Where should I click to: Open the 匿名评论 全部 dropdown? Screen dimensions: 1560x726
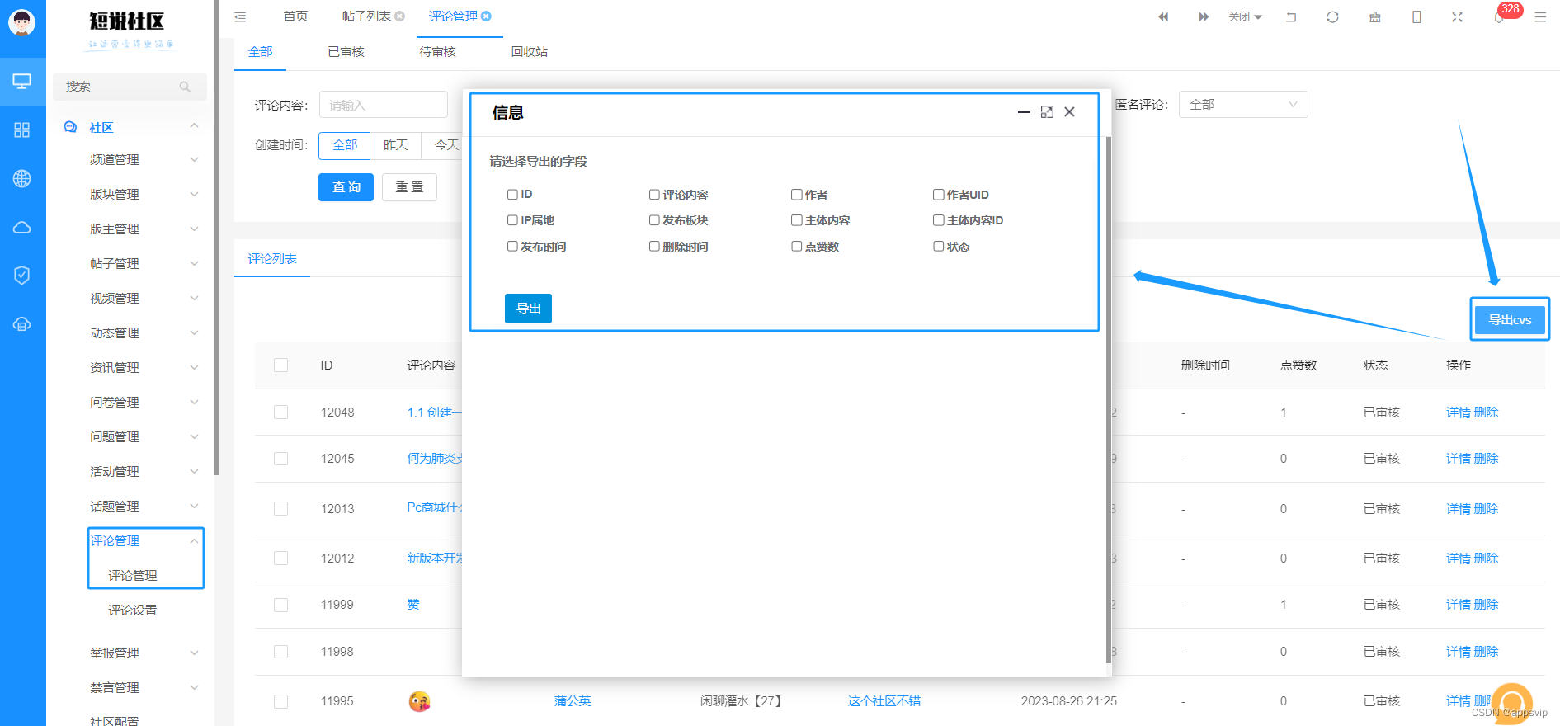1243,104
